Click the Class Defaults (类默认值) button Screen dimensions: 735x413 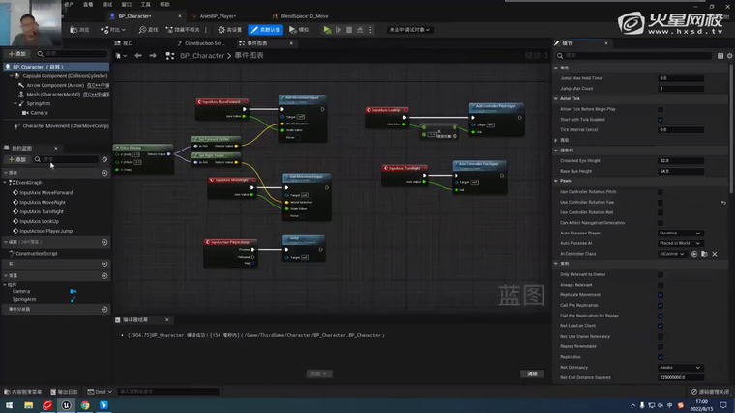265,30
